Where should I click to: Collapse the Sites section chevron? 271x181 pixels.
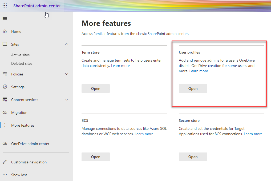(67, 44)
